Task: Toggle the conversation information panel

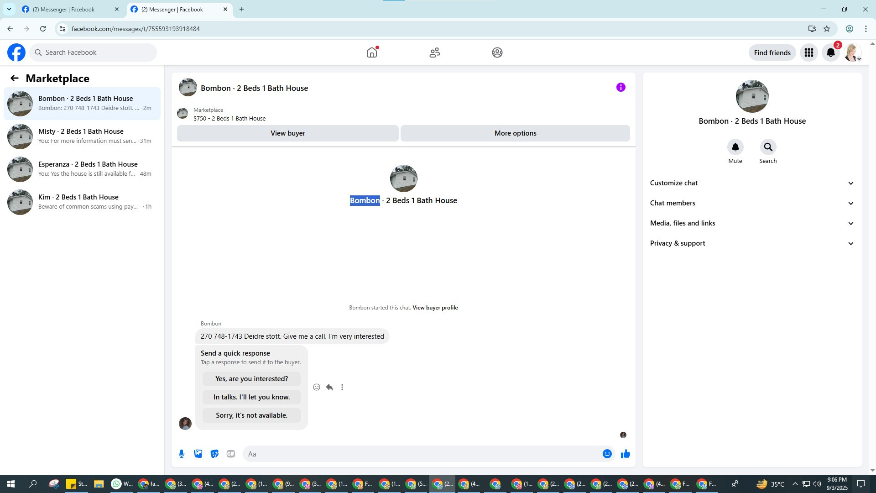Action: [621, 87]
